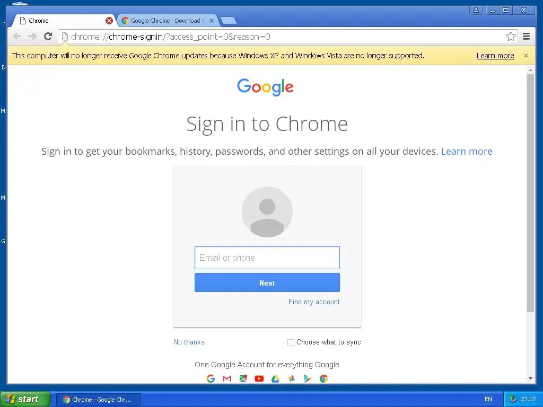The image size is (543, 407).
Task: Click the page icon in the address bar
Action: (x=65, y=37)
